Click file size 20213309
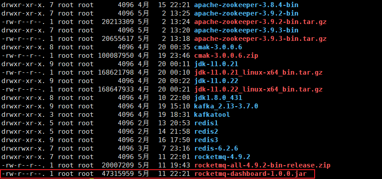Screen dimensions: 382x179 pos(118,22)
